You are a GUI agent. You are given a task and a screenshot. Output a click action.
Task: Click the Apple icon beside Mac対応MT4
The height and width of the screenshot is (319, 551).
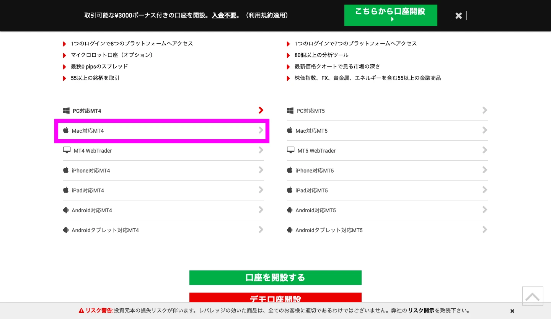coord(66,130)
